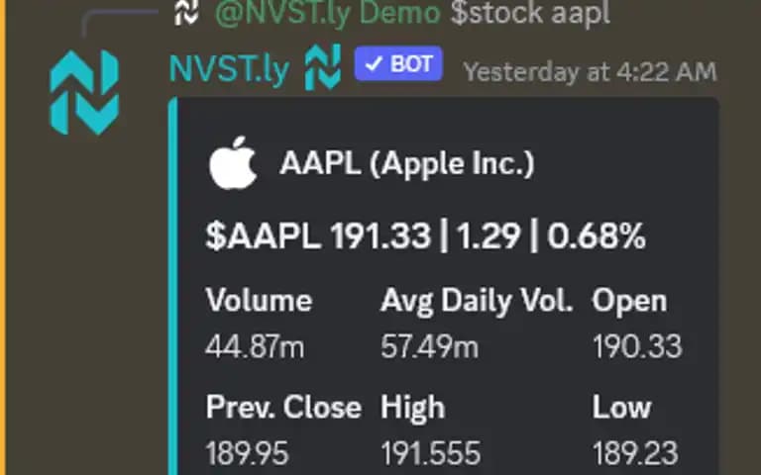Click the small NVST.ly logo beside username
Screen dimensions: 761x475
[323, 68]
